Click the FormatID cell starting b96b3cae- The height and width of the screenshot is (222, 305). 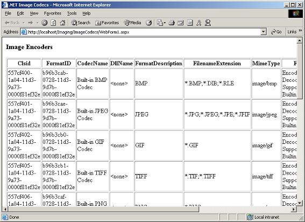pyautogui.click(x=59, y=114)
